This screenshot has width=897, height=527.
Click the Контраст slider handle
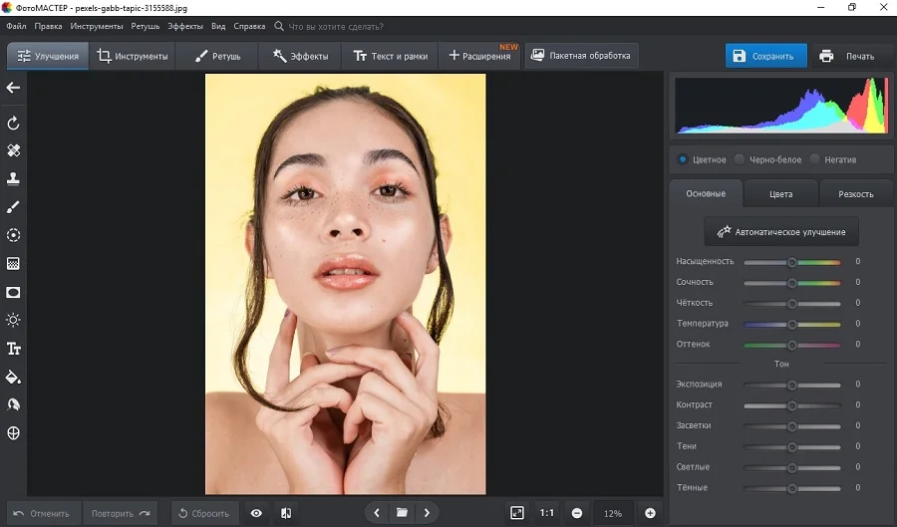(x=792, y=405)
